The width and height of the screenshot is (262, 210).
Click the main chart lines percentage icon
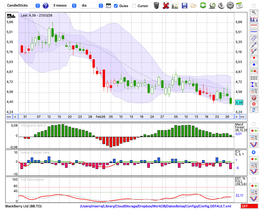[x=254, y=91]
